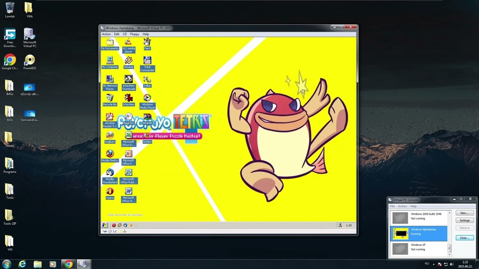Click the New... button in the Console

464,213
